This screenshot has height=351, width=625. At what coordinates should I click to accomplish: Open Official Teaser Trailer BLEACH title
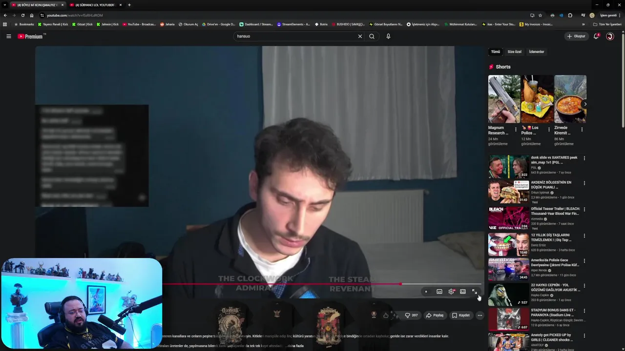(555, 211)
